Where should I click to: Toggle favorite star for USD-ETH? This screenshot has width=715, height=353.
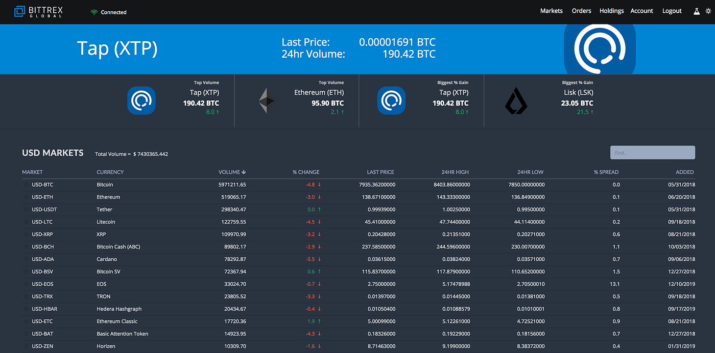(26, 197)
